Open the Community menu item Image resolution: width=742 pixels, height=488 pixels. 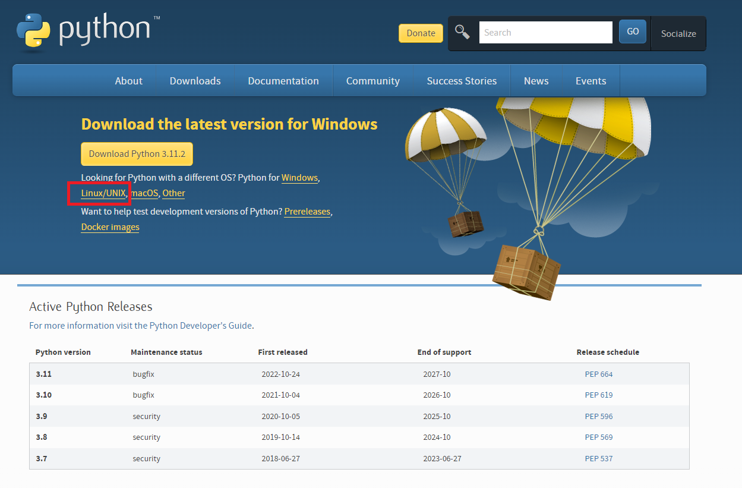[373, 81]
